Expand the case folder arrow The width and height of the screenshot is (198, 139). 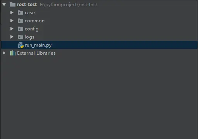coord(12,13)
